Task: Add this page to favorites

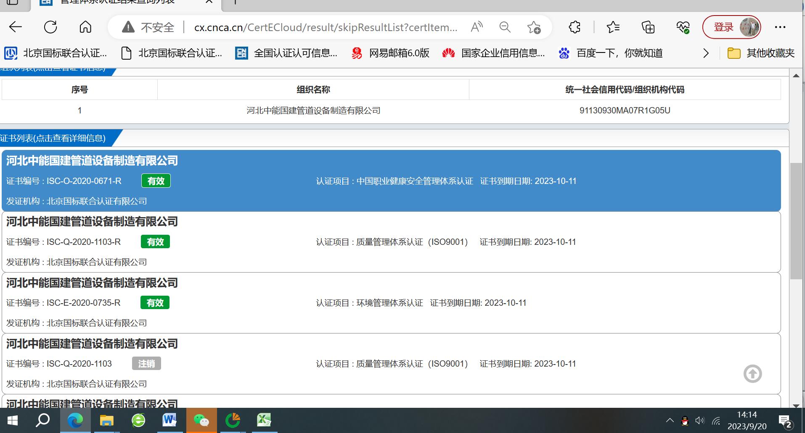Action: (534, 27)
